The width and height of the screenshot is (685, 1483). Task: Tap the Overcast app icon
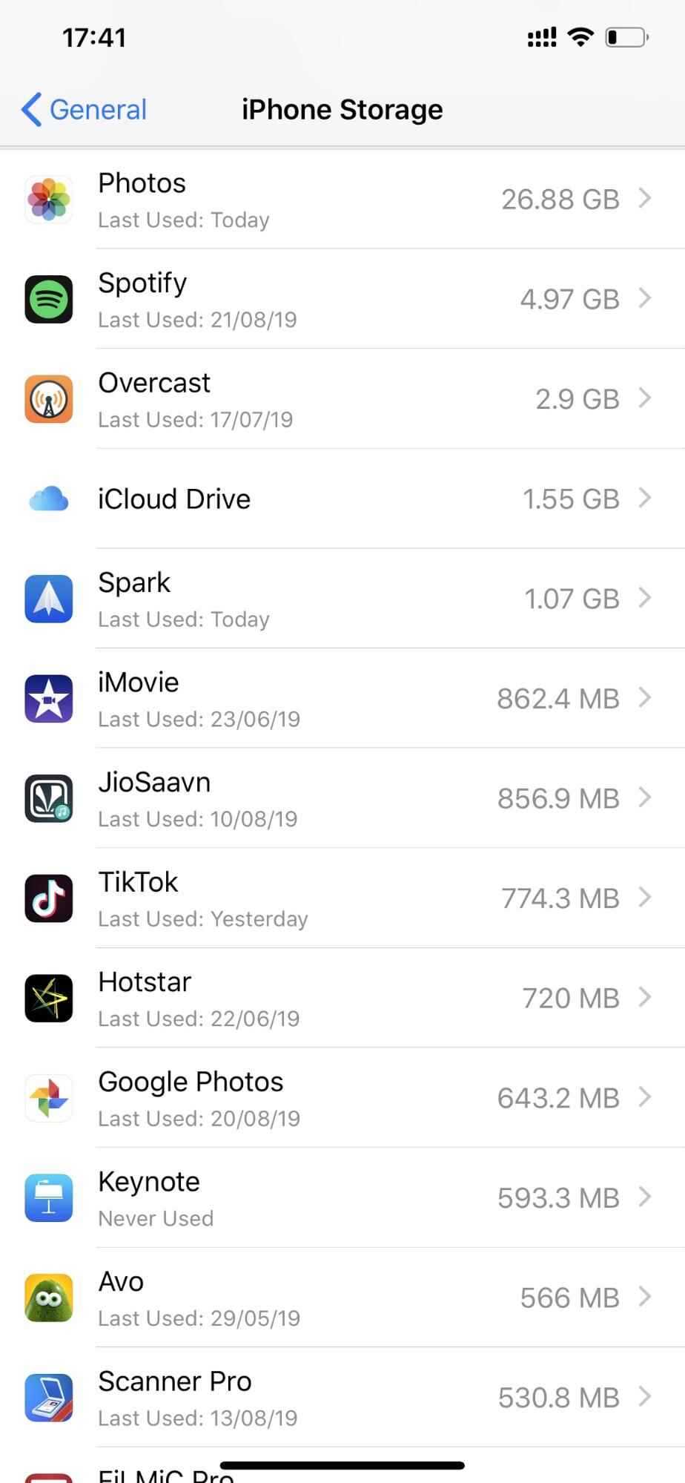(x=49, y=399)
